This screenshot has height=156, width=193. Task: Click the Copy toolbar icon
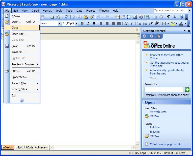[x=80, y=17]
